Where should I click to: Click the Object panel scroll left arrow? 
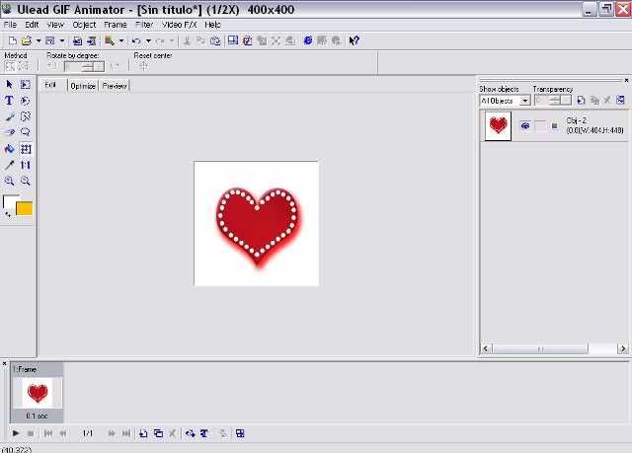tap(486, 348)
